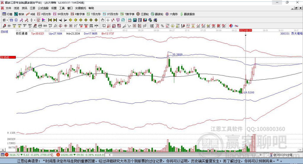Expand the candlestick style dropdown arrow
Screen dimensions: 303x164
tap(35, 20)
